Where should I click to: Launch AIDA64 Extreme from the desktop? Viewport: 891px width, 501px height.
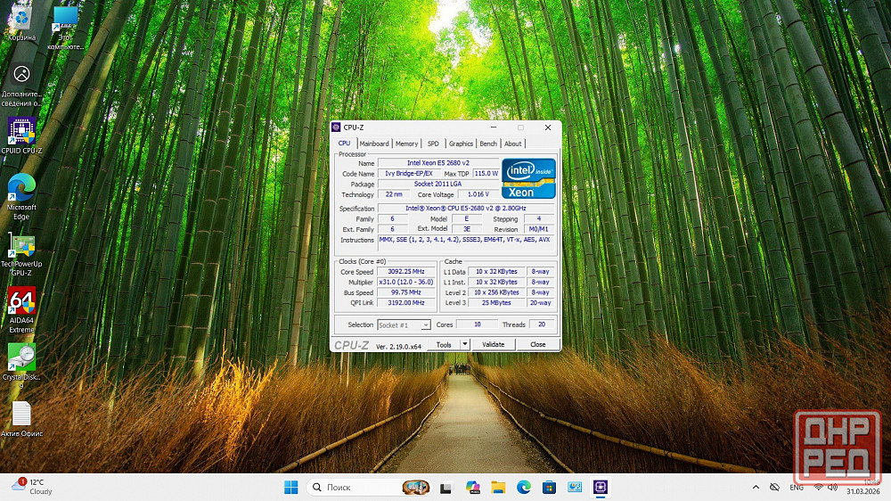[21, 302]
